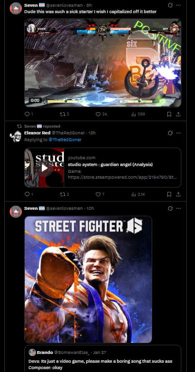Click the @TheRedGoner reply mention link
Screen dimensions: 195x372
(x=65, y=140)
